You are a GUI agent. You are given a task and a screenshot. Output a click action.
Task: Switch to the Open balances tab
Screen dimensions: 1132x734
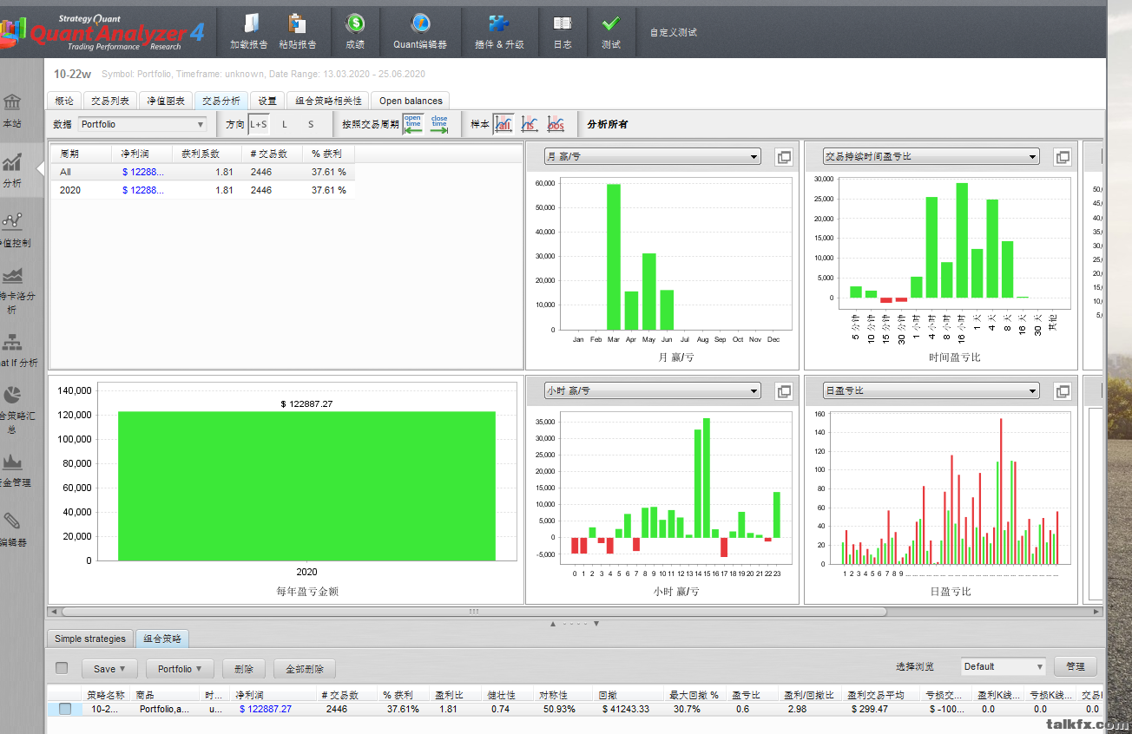pyautogui.click(x=411, y=101)
